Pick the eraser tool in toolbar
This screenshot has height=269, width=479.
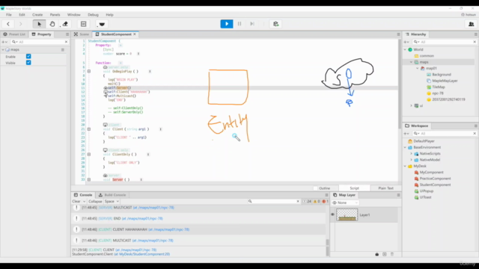(65, 24)
